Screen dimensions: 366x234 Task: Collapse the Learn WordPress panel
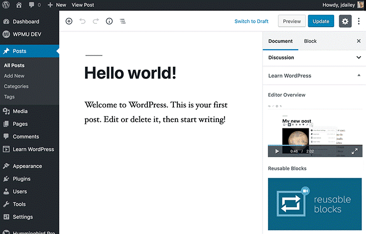click(x=314, y=76)
